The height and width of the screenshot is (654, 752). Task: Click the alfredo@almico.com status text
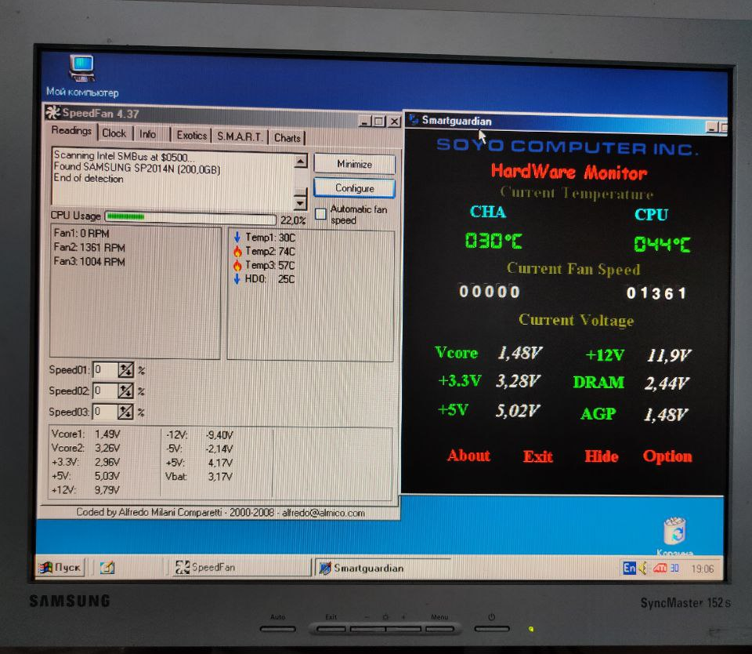point(324,514)
